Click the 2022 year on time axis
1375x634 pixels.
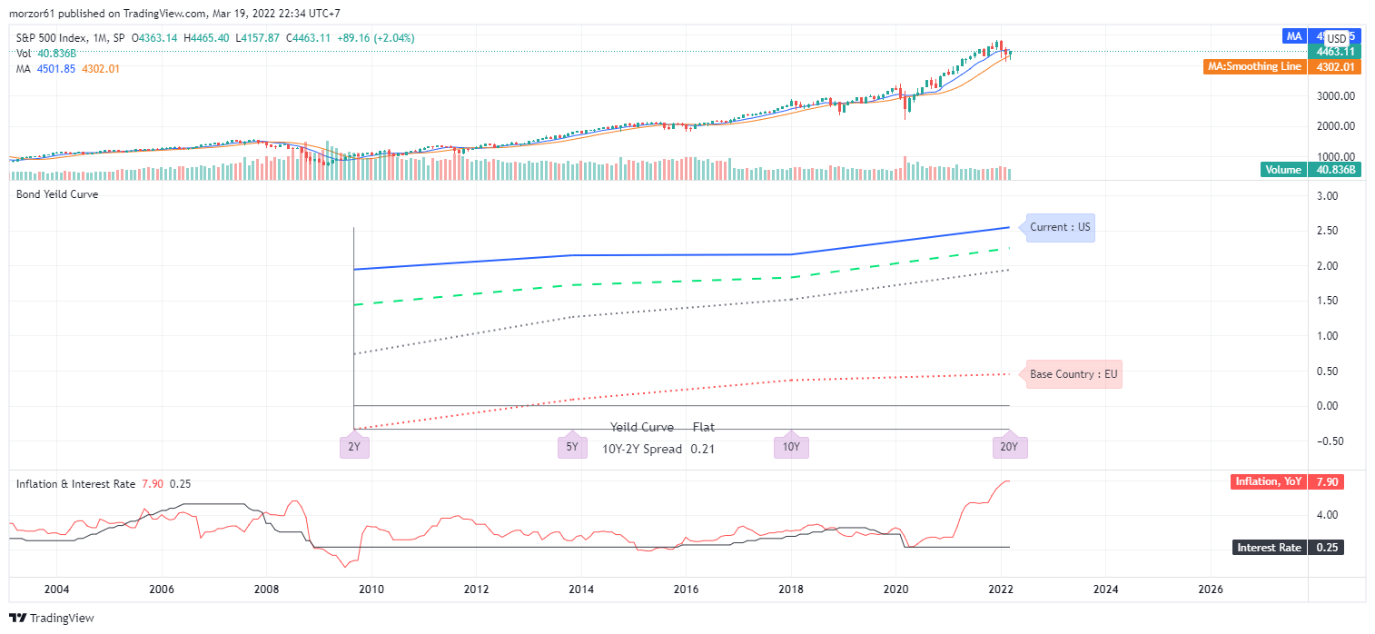pos(1002,589)
